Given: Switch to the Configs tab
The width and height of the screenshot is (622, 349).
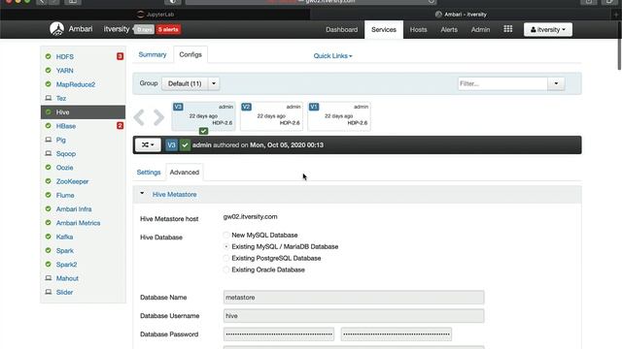Looking at the screenshot, I should (190, 54).
